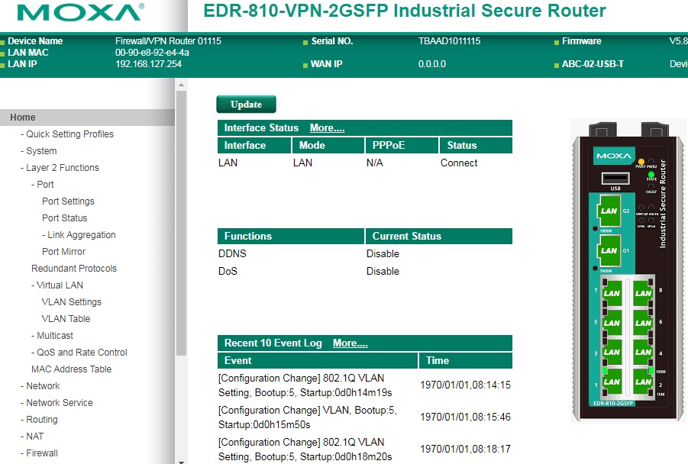688x464 pixels.
Task: Click the Time column header
Action: click(x=466, y=360)
